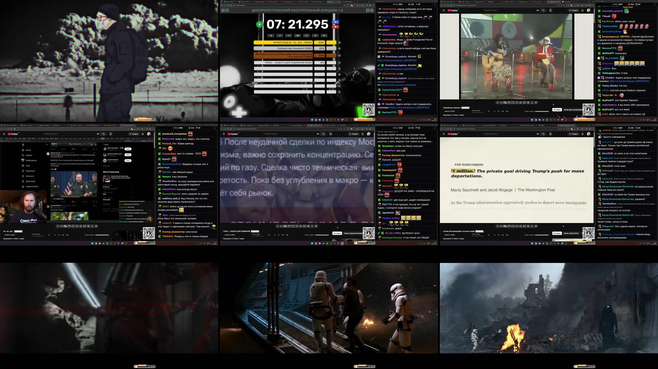Image resolution: width=658 pixels, height=369 pixels.
Task: Start the auction timer with the green play button
Action: tap(259, 24)
